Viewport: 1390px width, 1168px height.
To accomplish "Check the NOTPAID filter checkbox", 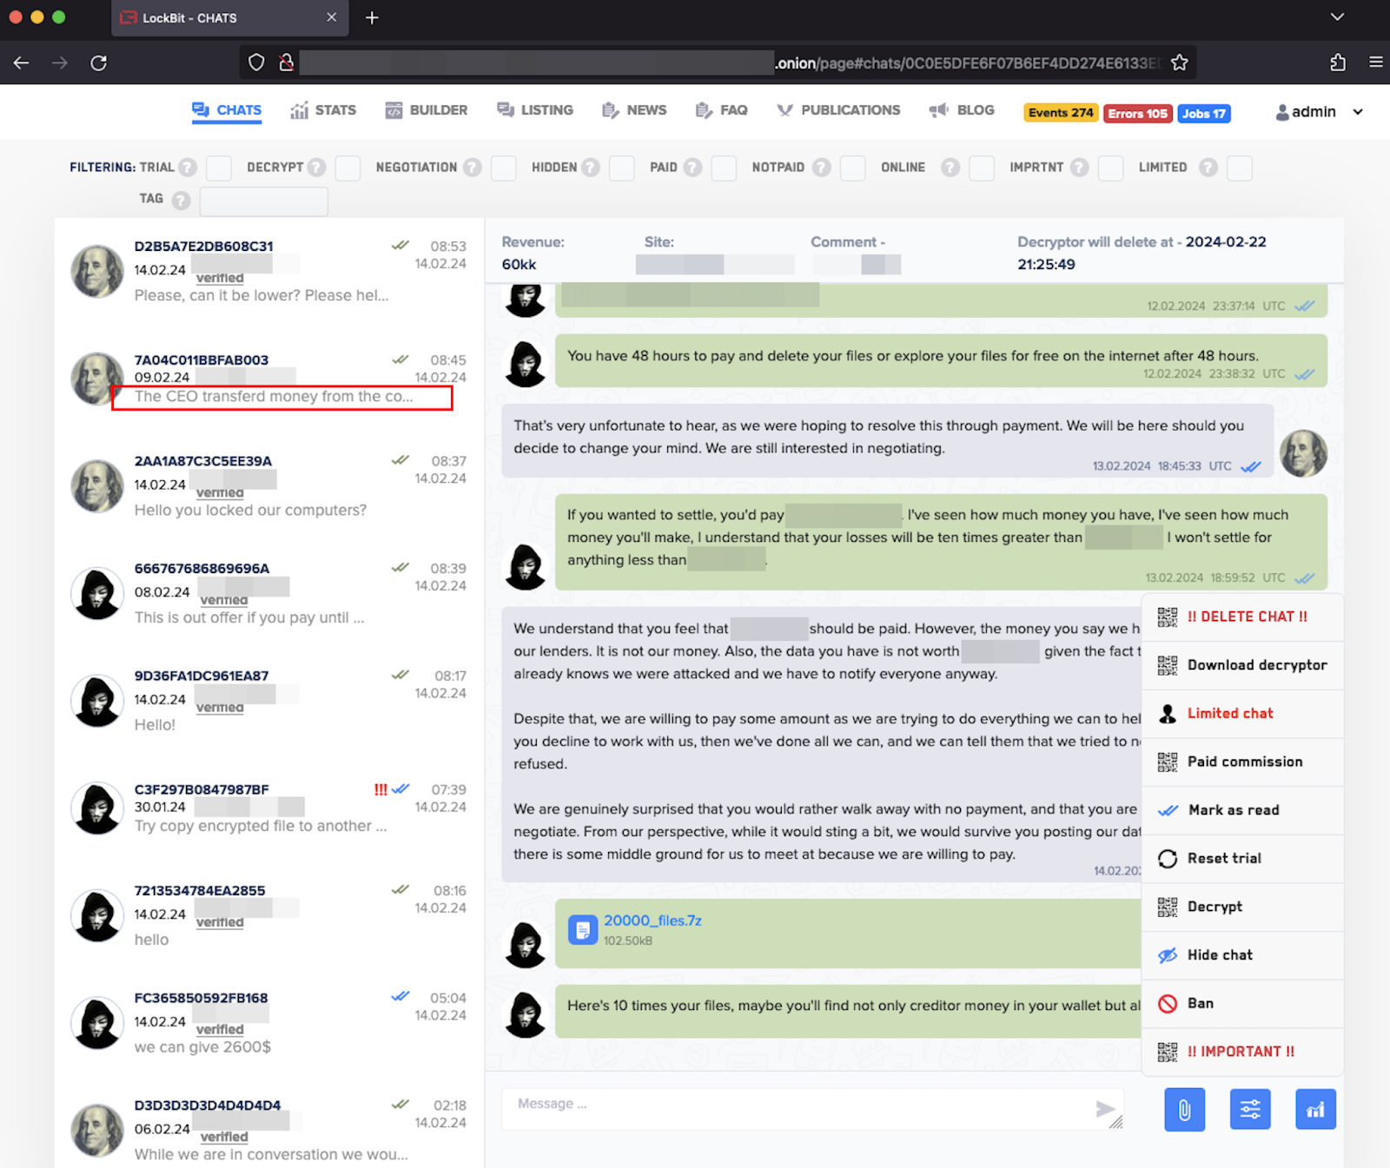I will [x=852, y=168].
